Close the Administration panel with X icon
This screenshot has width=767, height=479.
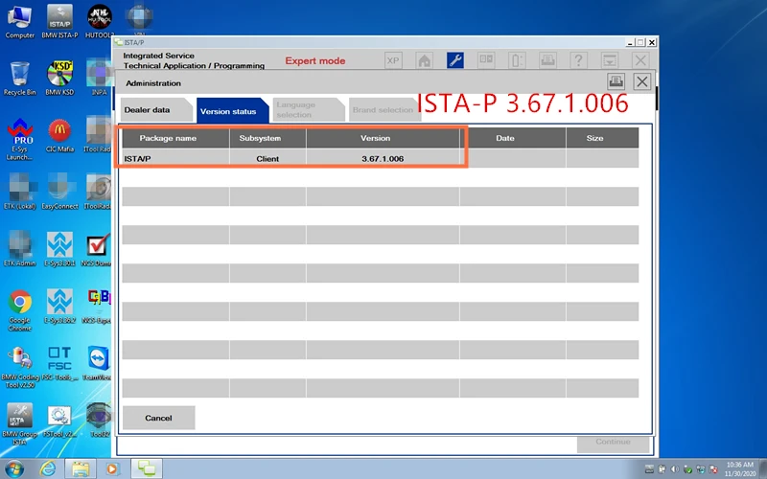[642, 82]
